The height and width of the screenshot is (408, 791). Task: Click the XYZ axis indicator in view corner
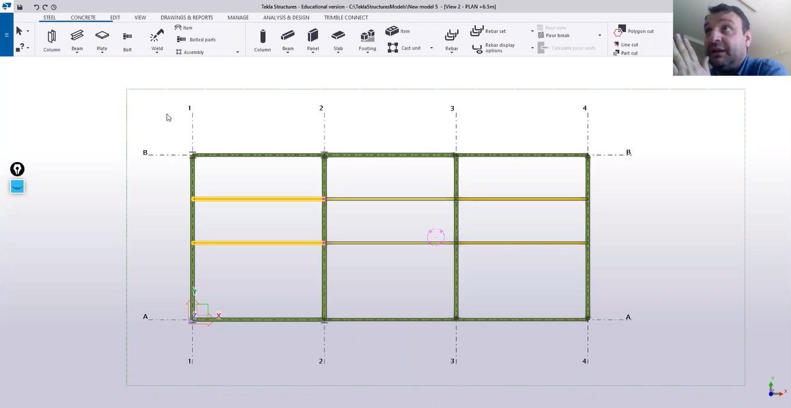(776, 387)
